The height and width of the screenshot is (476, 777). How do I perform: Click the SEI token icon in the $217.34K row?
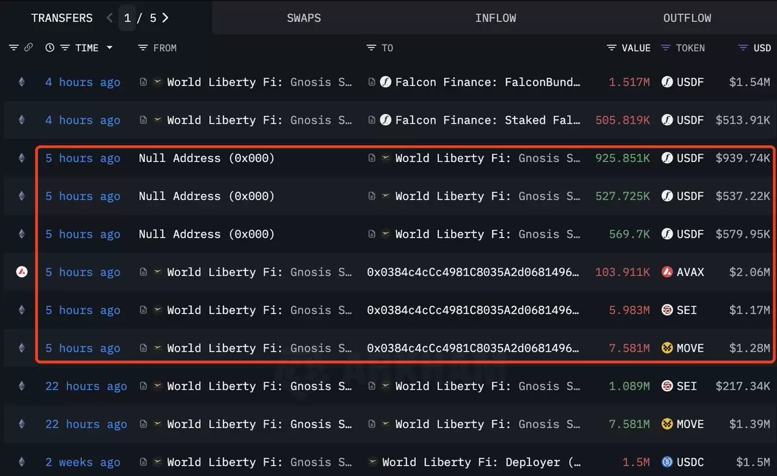click(x=667, y=387)
